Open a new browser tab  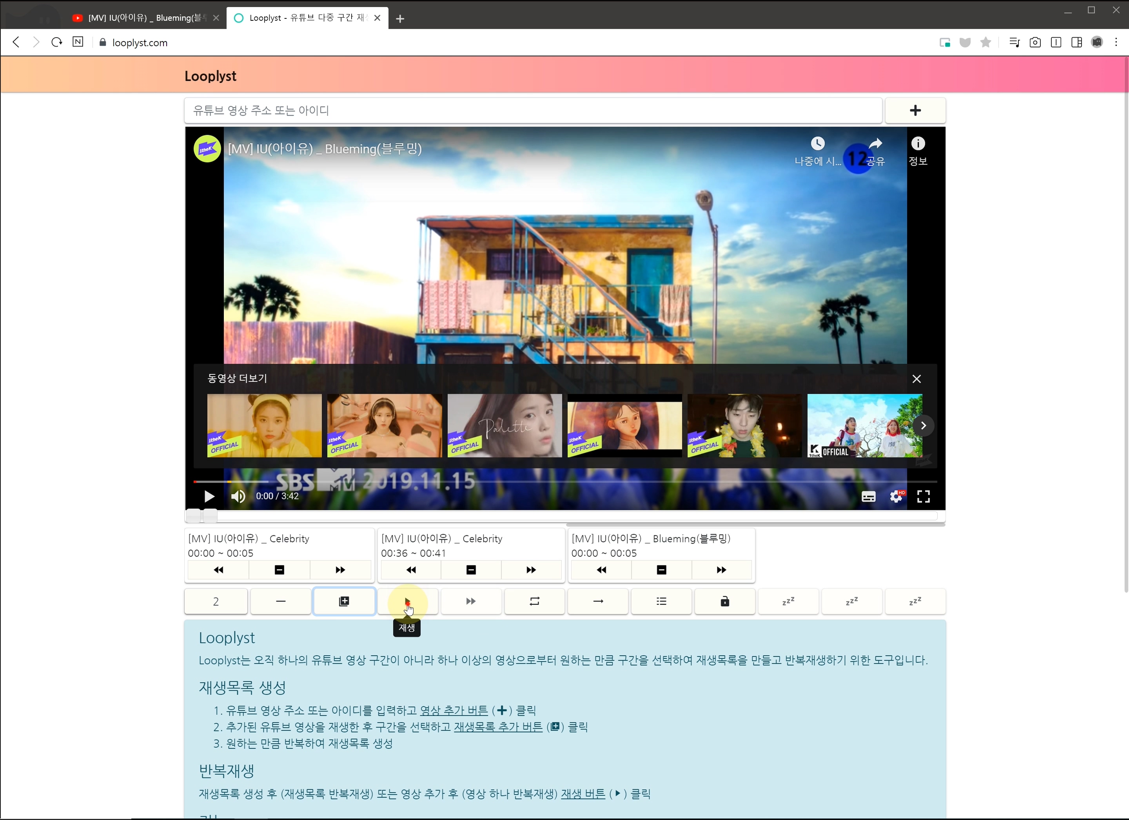[x=400, y=18]
